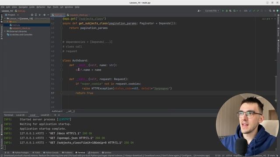
Task: Open Database tool window on right stripe
Action: 278,19
